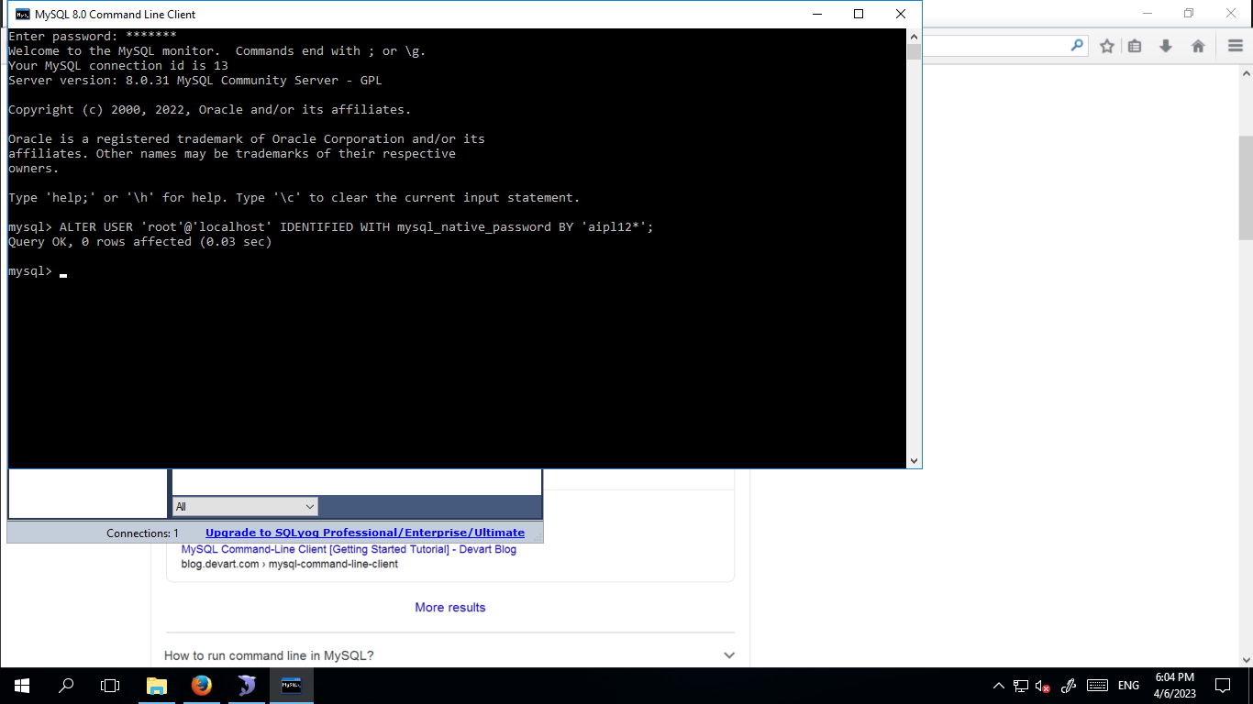
Task: Open the Devart Blog MySQL Command-Line Client result
Action: tap(349, 549)
